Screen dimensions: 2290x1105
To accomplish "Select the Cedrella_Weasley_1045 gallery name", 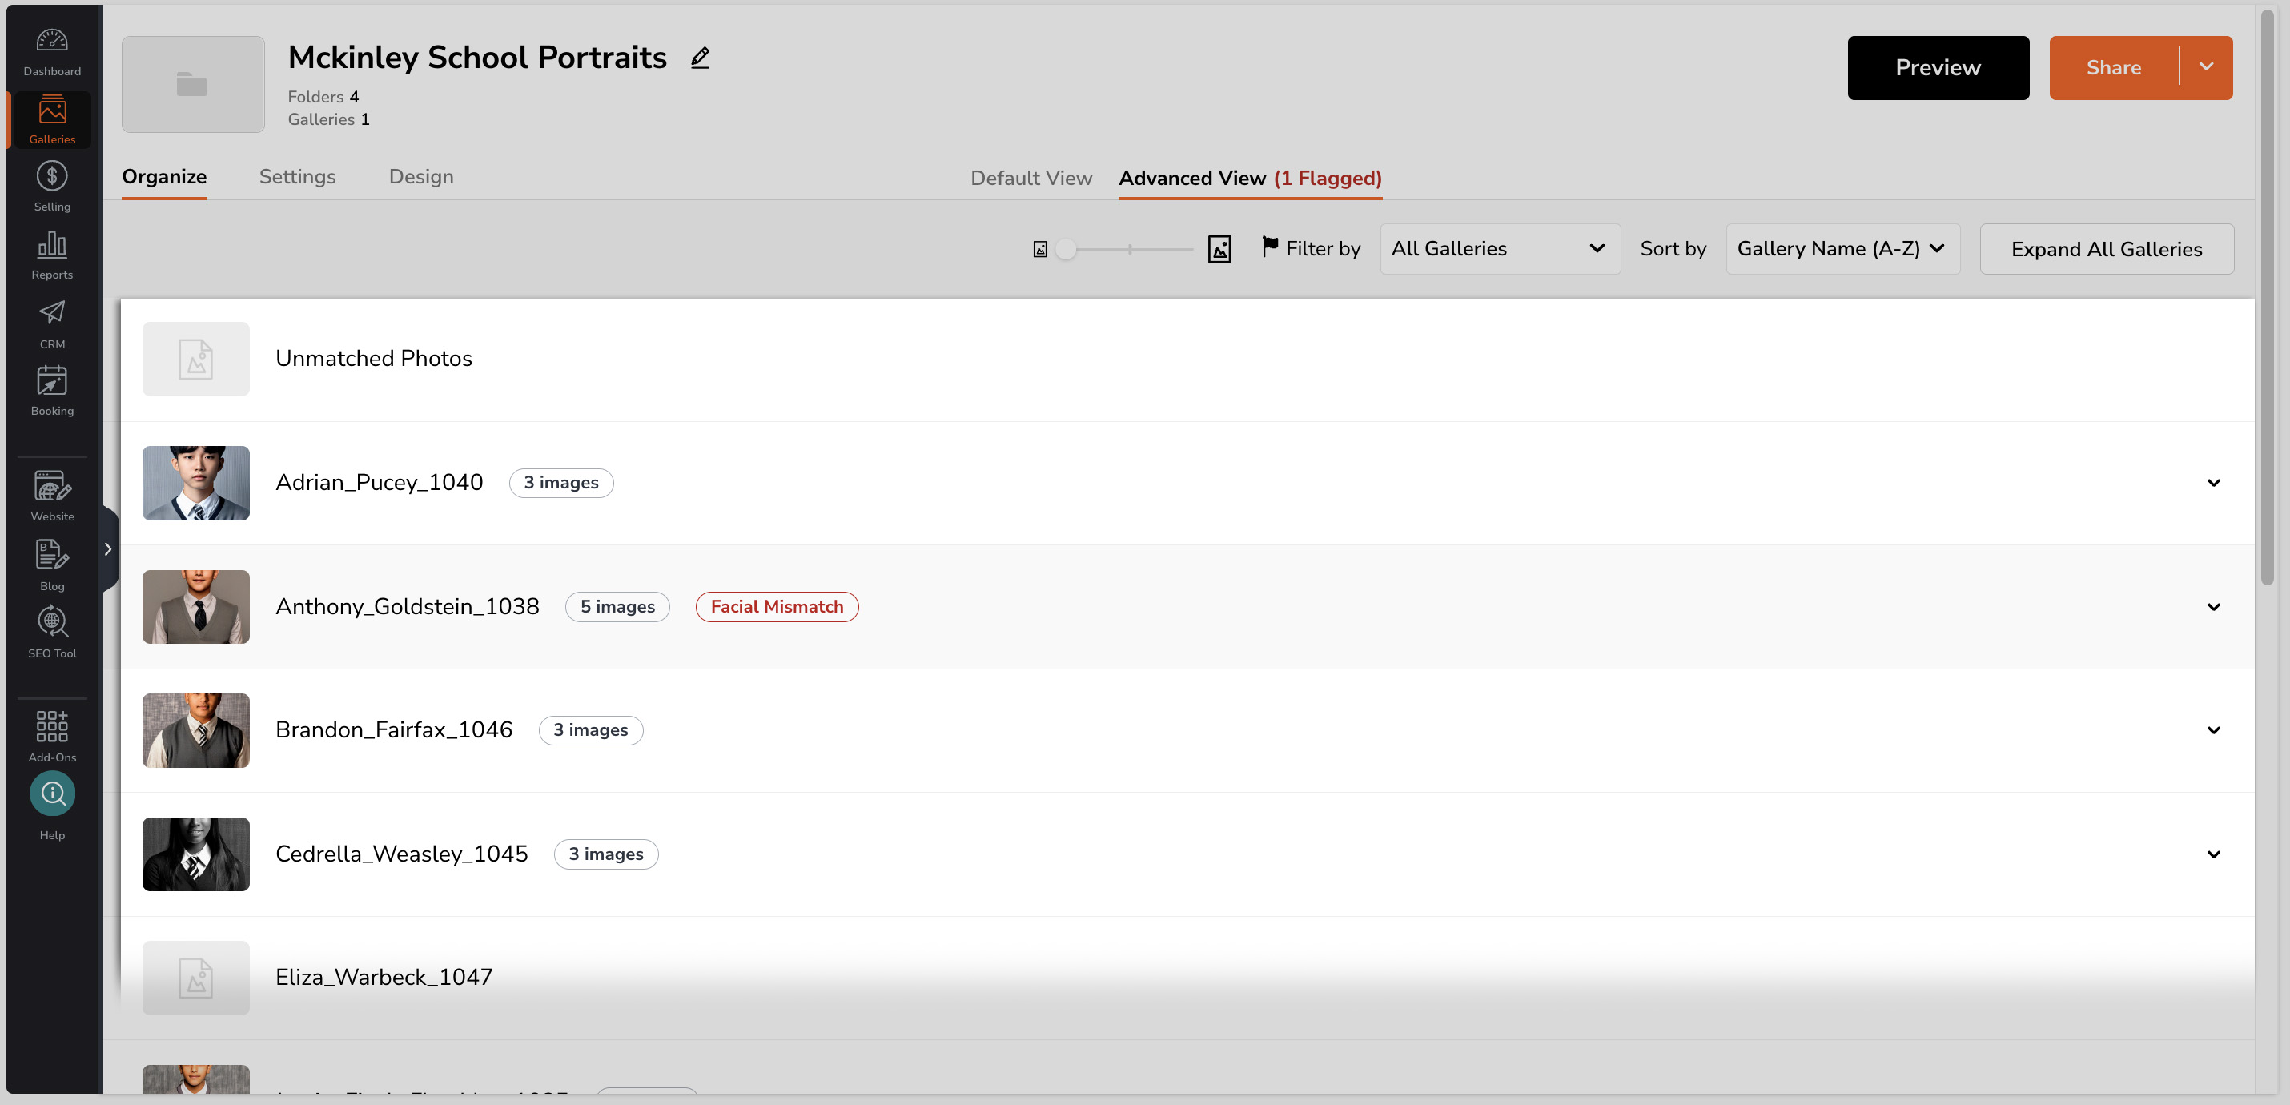I will [x=401, y=854].
